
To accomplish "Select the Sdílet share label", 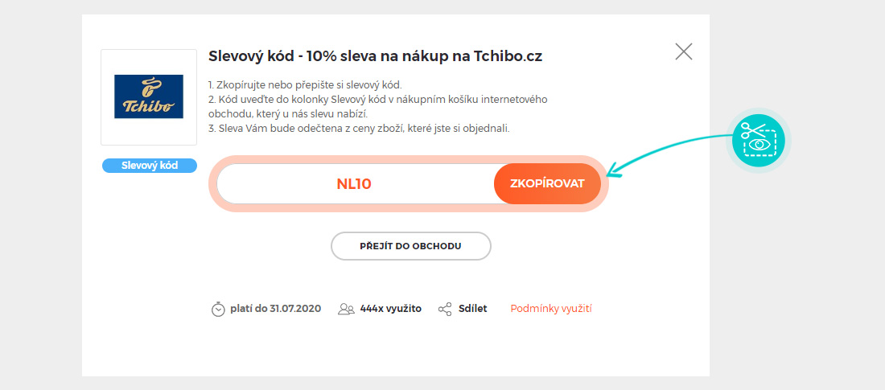I will coord(473,309).
